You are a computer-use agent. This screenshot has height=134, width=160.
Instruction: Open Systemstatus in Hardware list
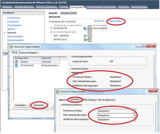[x=14, y=18]
